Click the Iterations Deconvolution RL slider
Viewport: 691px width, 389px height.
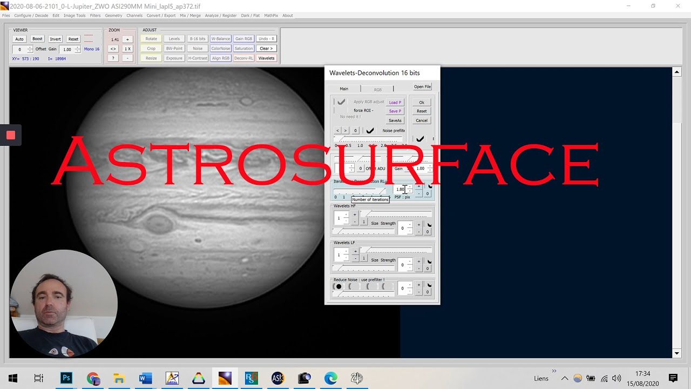point(360,191)
